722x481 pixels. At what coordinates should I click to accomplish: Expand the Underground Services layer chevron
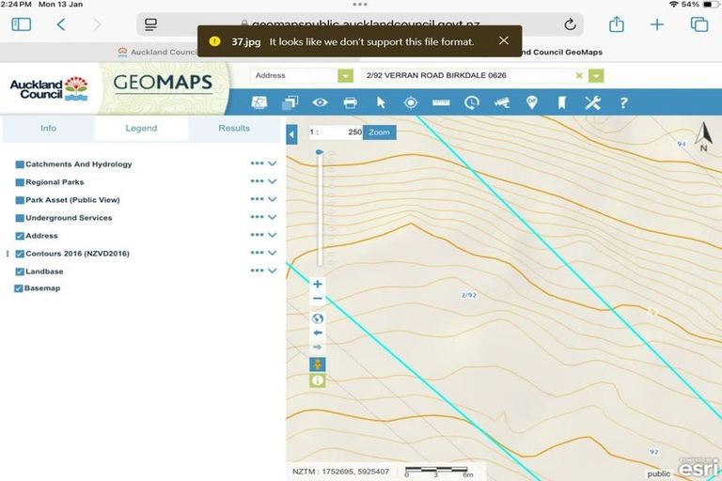273,218
